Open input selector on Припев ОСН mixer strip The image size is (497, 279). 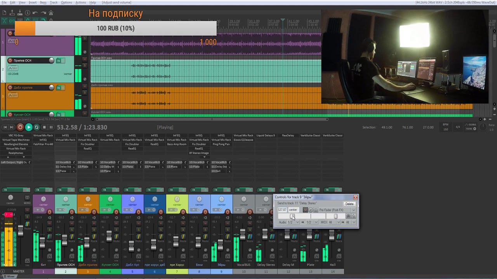coord(62,210)
